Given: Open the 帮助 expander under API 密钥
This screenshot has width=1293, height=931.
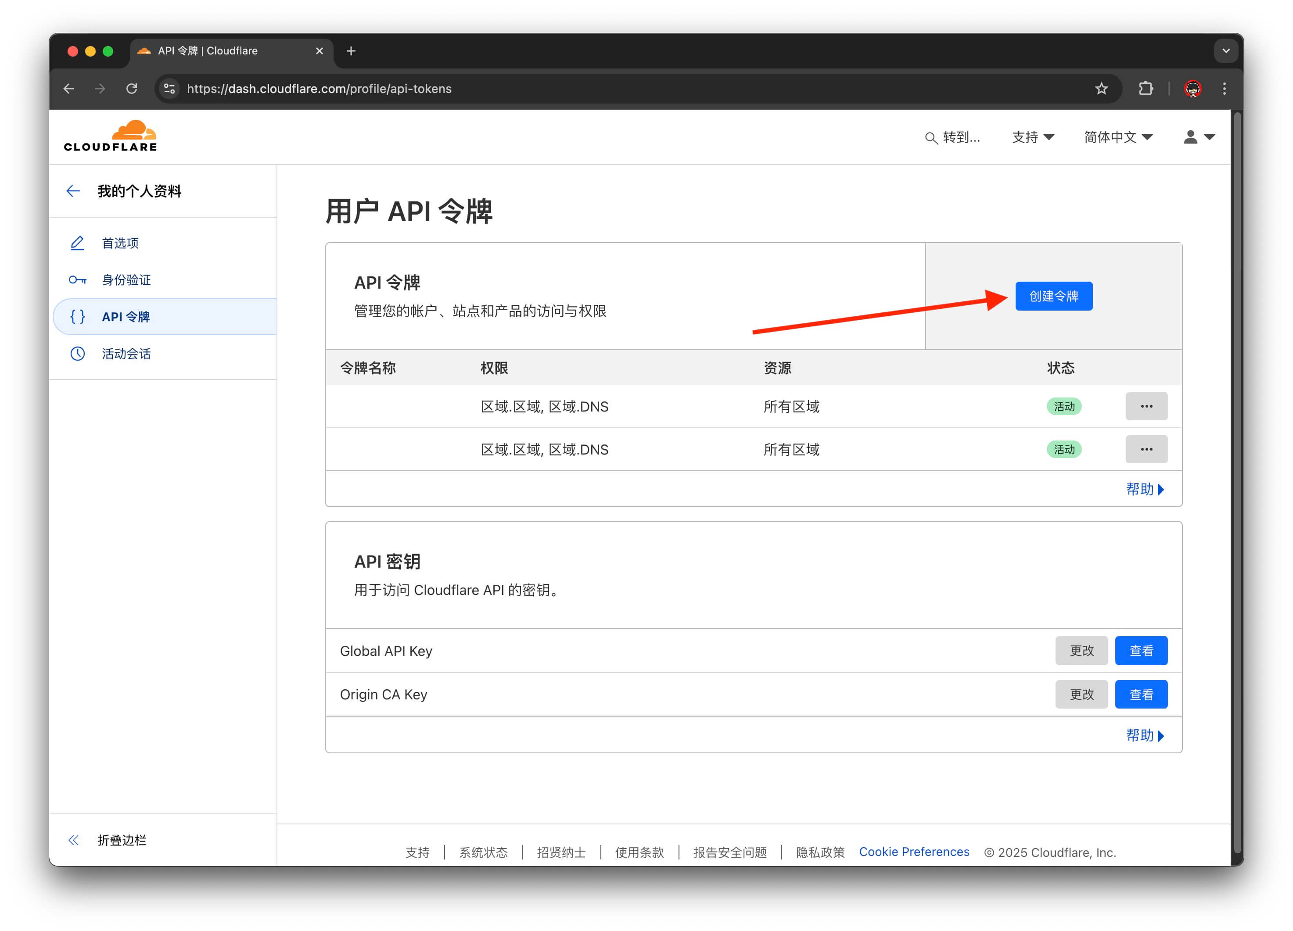Looking at the screenshot, I should tap(1145, 736).
